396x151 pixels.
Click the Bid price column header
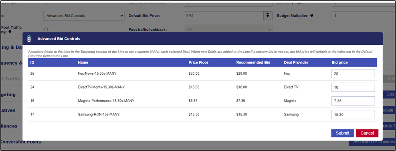point(339,62)
